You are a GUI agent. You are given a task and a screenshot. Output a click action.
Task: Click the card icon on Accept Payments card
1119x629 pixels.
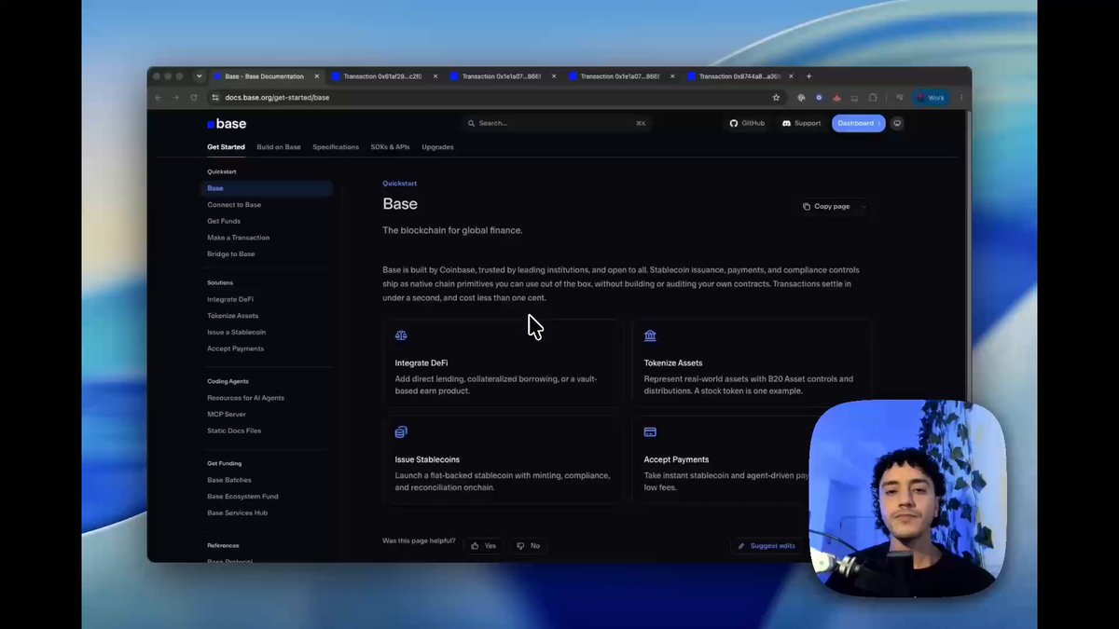point(650,432)
